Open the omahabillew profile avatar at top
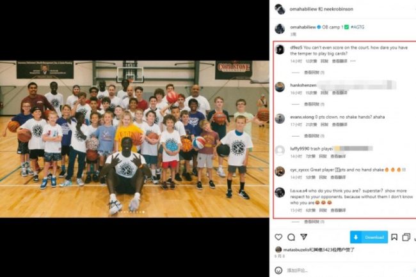416x277 pixels. point(280,10)
